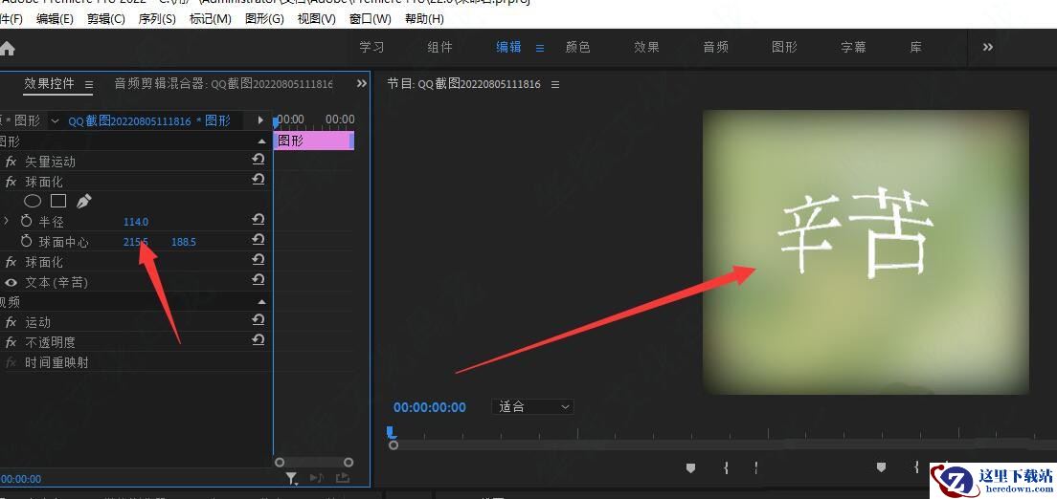Click the program monitor timecode 00:00:00:00

pyautogui.click(x=429, y=407)
